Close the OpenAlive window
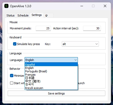113x105 pixels. [105, 6]
